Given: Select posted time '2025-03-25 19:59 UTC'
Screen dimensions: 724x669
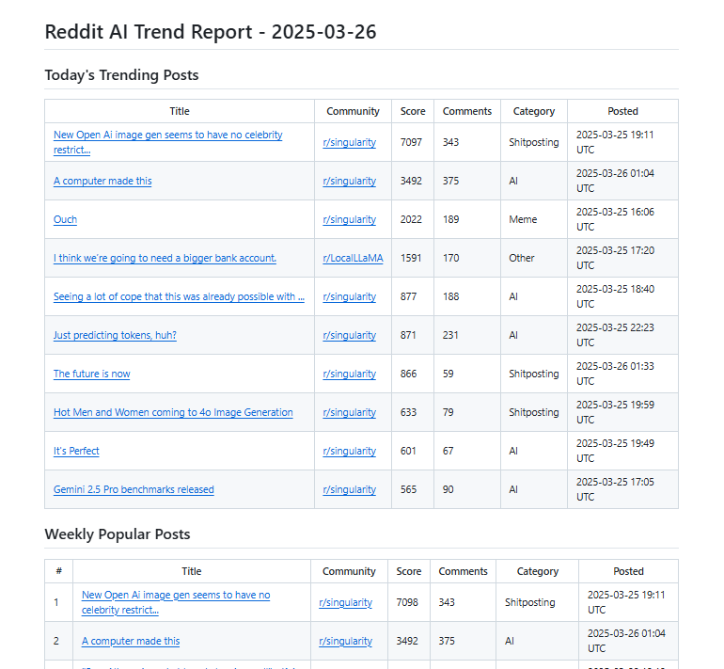Looking at the screenshot, I should click(615, 412).
